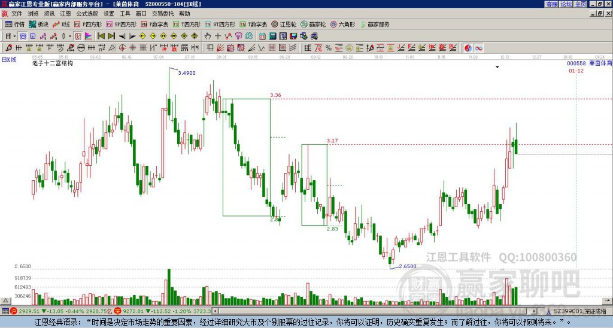This screenshot has height=328, width=613.
Task: Open the 设置 menu
Action: 109,14
